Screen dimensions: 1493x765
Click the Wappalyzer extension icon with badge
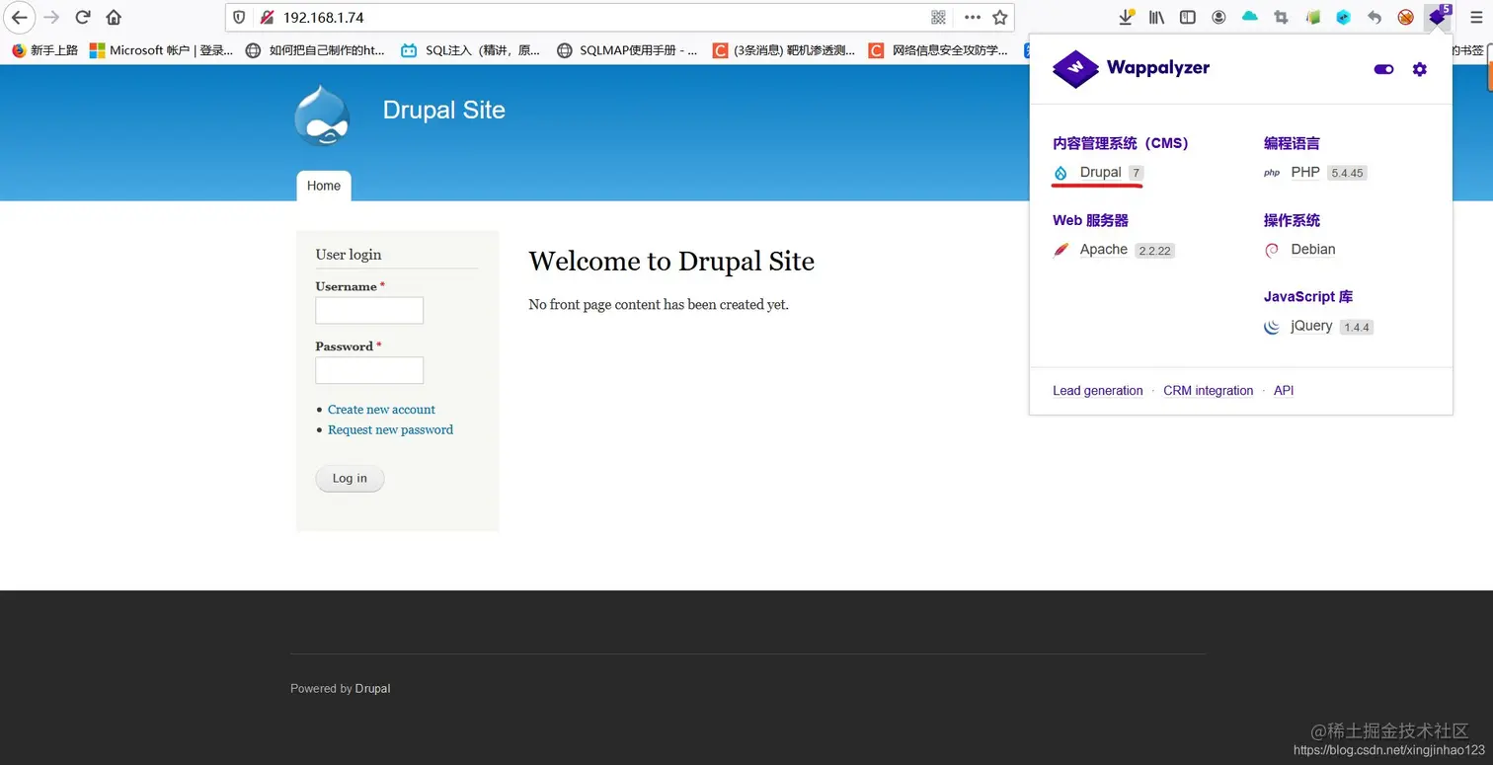(x=1439, y=16)
